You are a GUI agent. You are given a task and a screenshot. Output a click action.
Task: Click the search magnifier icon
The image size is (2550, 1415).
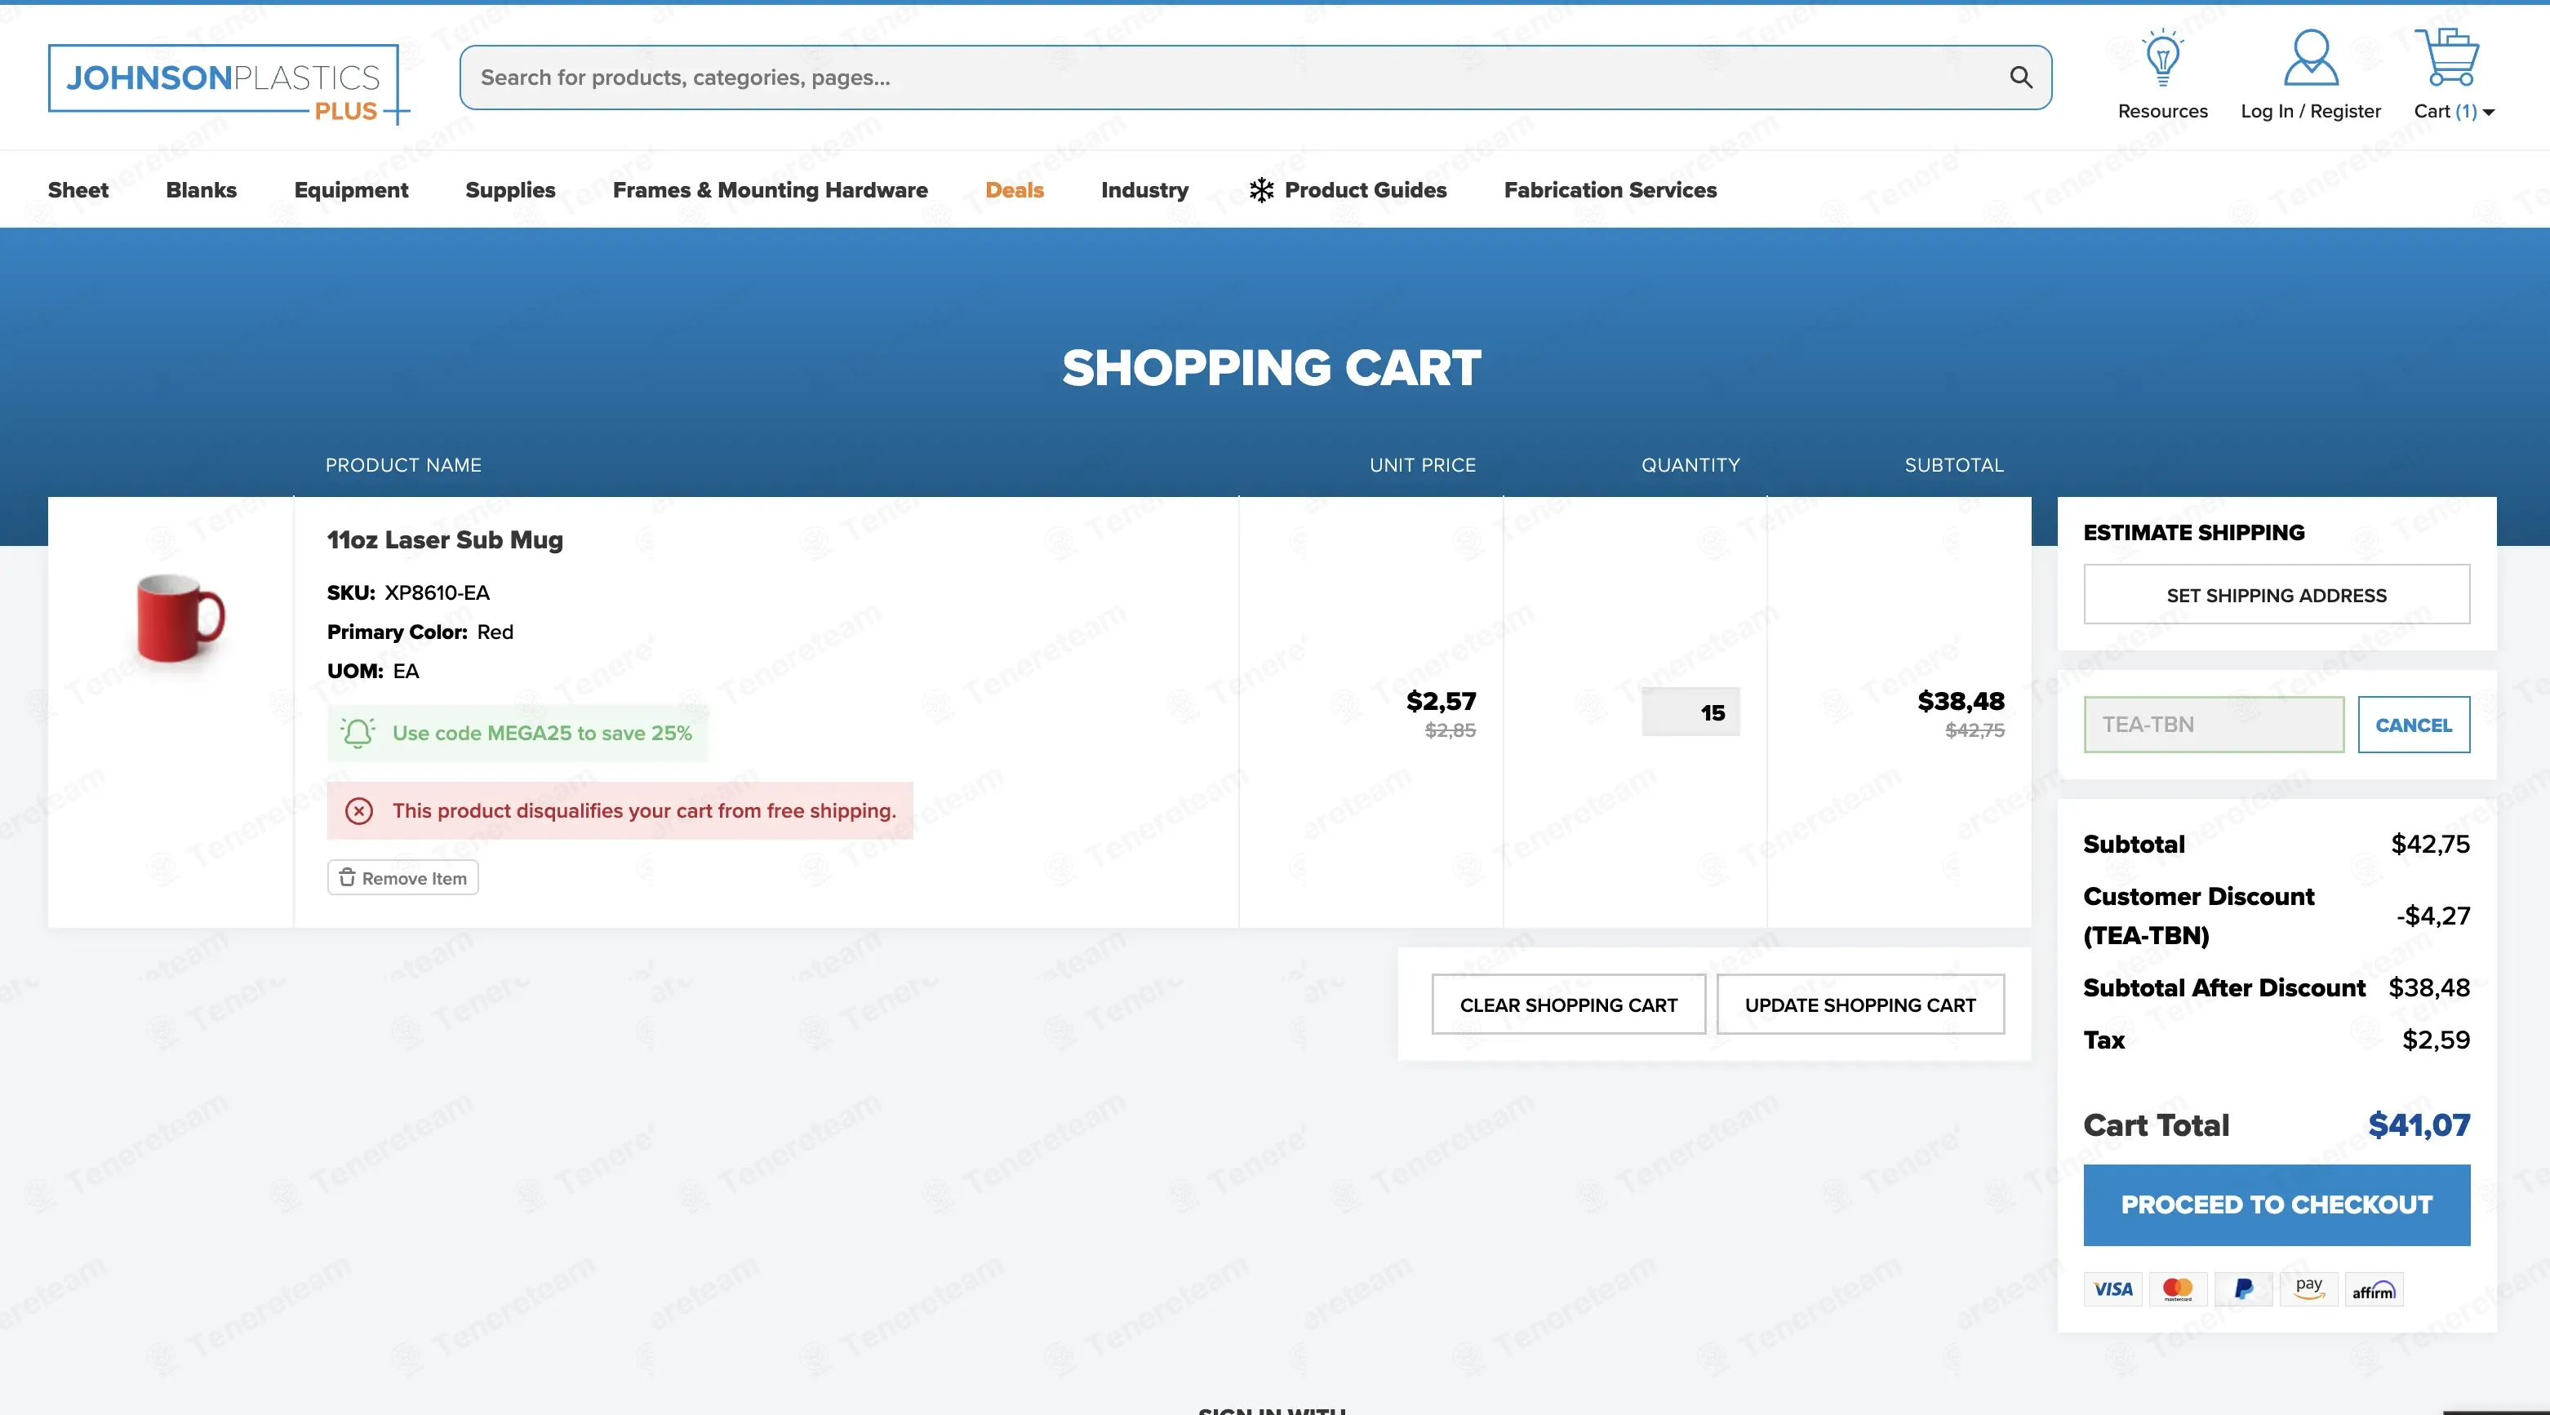pyautogui.click(x=2020, y=78)
